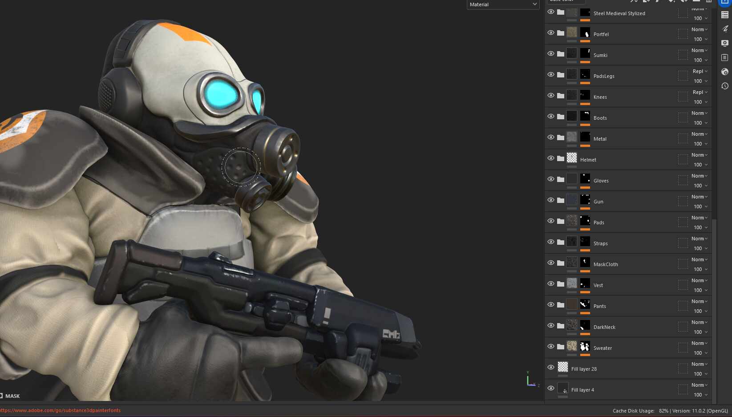Screen dimensions: 732x417
Task: Click the highlighted blue panel icon top right
Action: 724,3
